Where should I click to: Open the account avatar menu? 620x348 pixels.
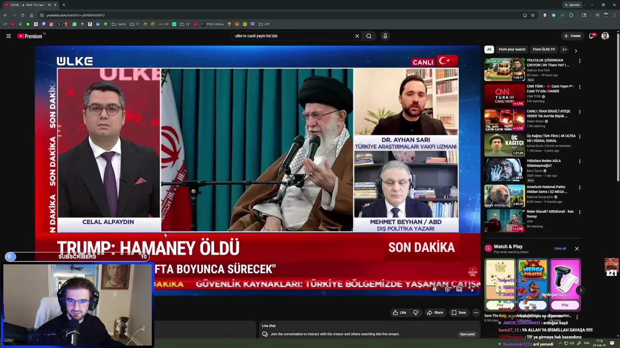coord(605,36)
